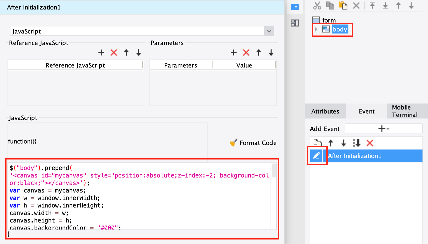Switch to the Attributes tab
The image size is (428, 244).
(x=325, y=111)
